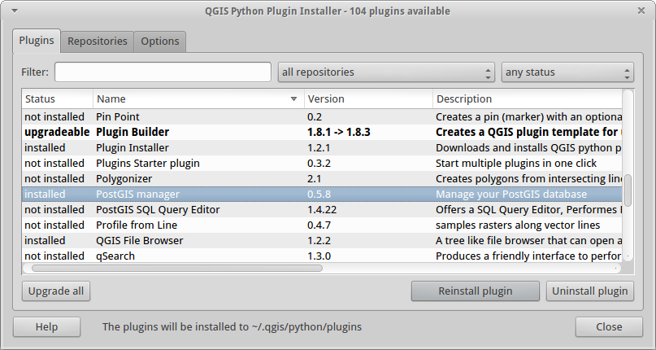The image size is (656, 350).
Task: Switch to the Repositories tab
Action: pos(97,42)
